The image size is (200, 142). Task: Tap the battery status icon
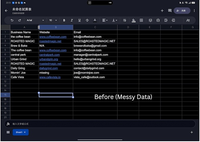193,3
